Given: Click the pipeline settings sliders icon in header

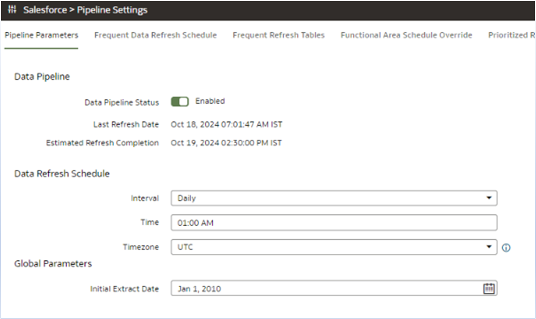Looking at the screenshot, I should (x=12, y=10).
